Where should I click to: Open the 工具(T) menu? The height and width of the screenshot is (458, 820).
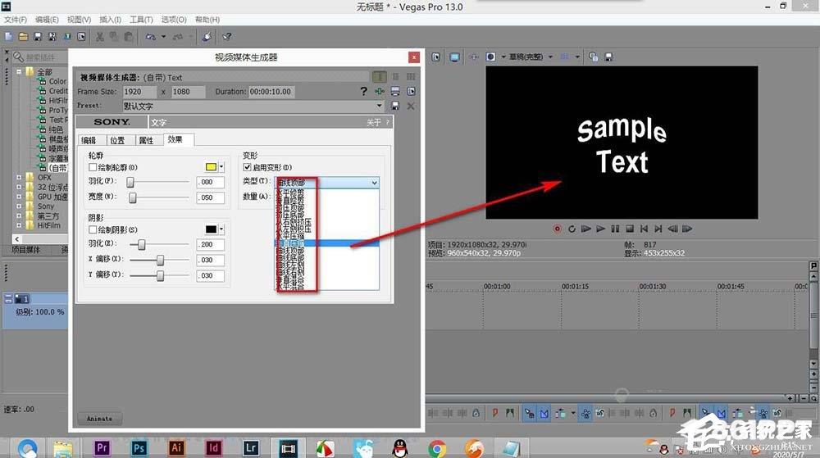(x=141, y=20)
